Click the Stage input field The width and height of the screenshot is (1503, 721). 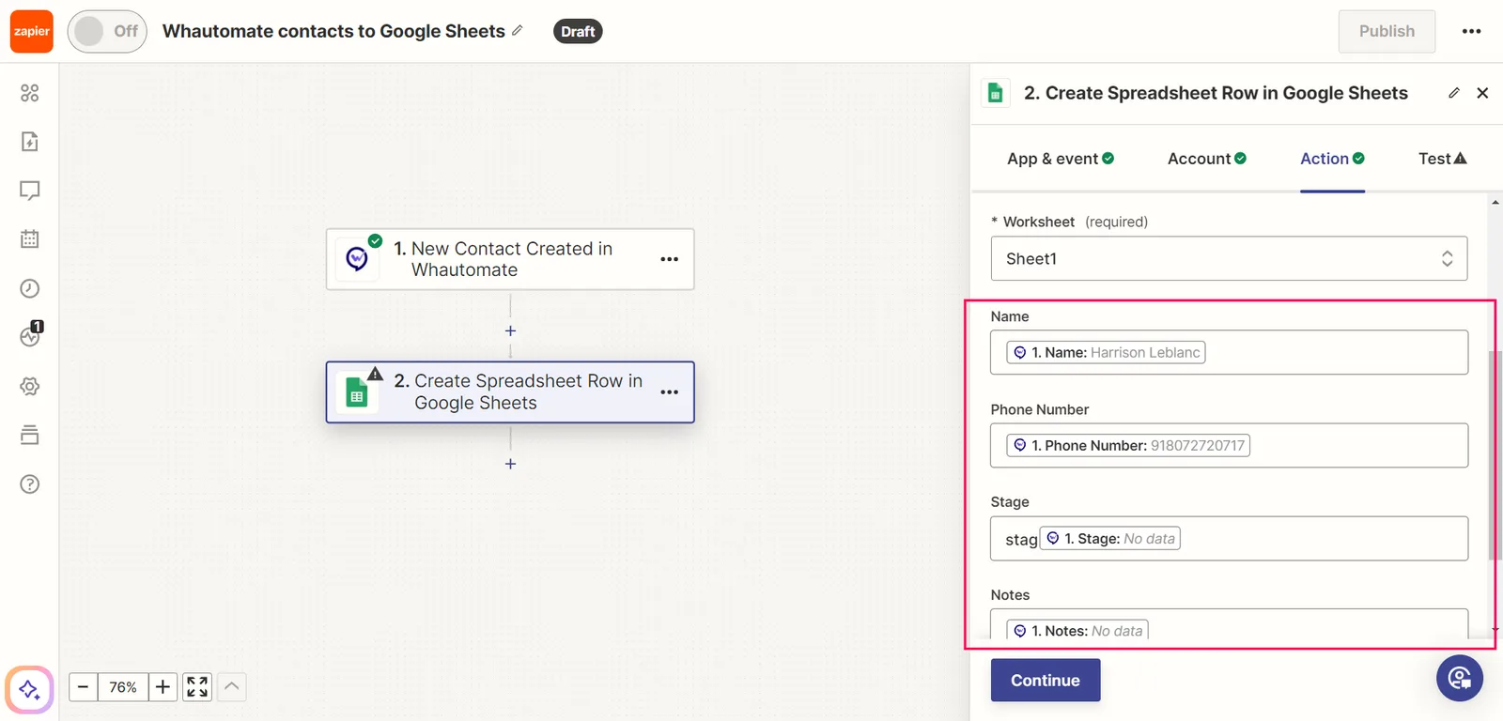1229,538
